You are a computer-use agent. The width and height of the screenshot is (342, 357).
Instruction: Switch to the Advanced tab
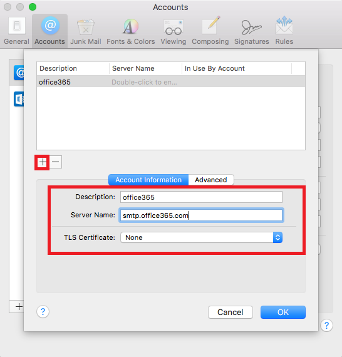[x=211, y=180]
